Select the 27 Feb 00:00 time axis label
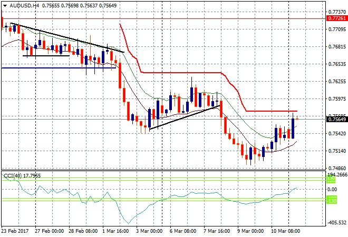Viewport: 348px width, 237px height. (49, 231)
